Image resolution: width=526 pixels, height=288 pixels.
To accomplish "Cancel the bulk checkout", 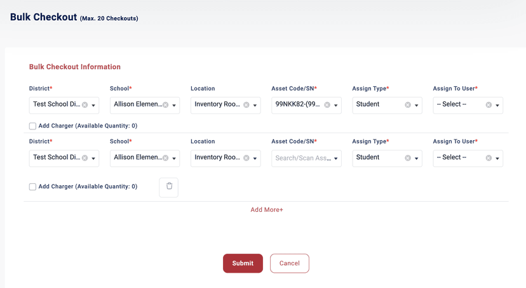I will [x=290, y=263].
